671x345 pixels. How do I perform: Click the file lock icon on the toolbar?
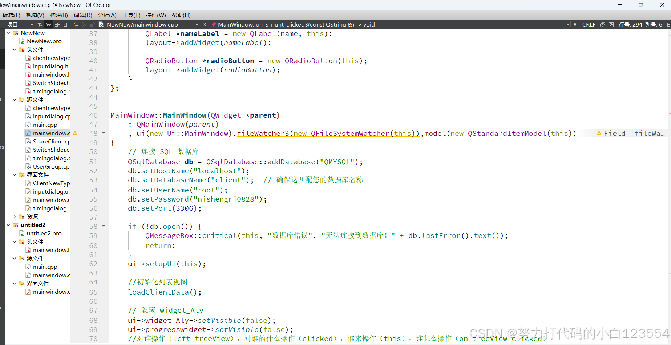(92, 24)
